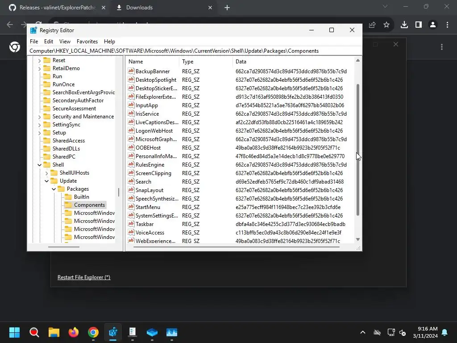Click the StartMenu string value icon
The width and height of the screenshot is (457, 343).
pos(131,207)
